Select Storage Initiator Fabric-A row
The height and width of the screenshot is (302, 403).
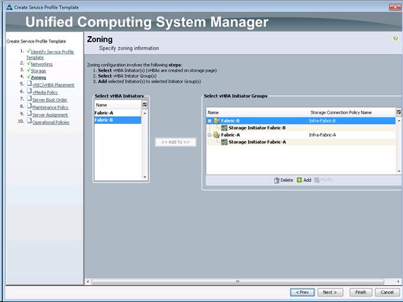click(x=301, y=142)
